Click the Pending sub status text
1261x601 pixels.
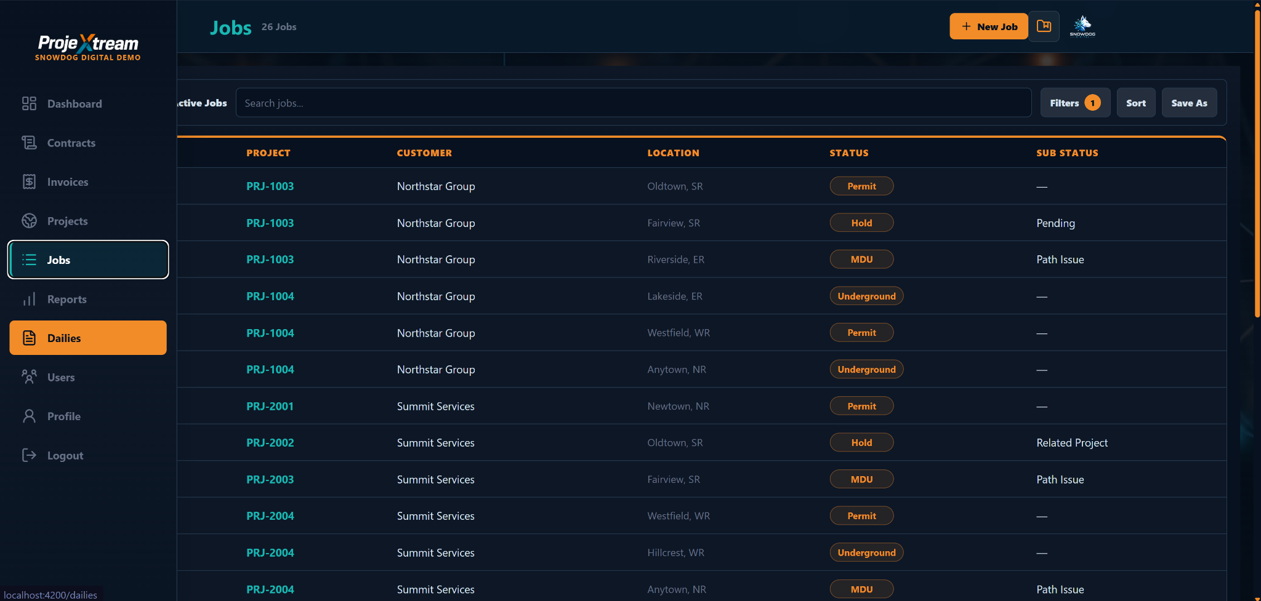(x=1055, y=223)
